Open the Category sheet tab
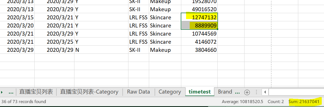The image size is (324, 107). [170, 92]
